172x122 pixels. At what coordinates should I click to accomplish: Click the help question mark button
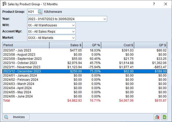[x=154, y=4]
